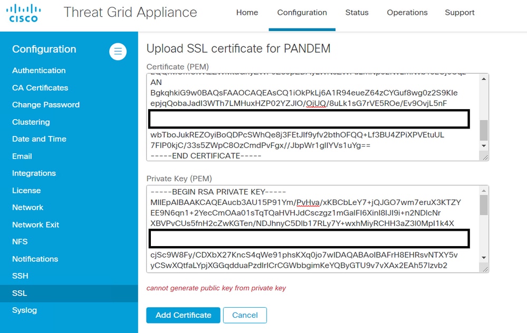
Task: Click the Cisco logo
Action: [x=24, y=13]
